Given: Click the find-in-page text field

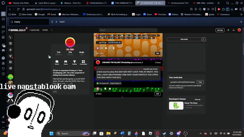Looking at the screenshot, I should (x=29, y=22).
